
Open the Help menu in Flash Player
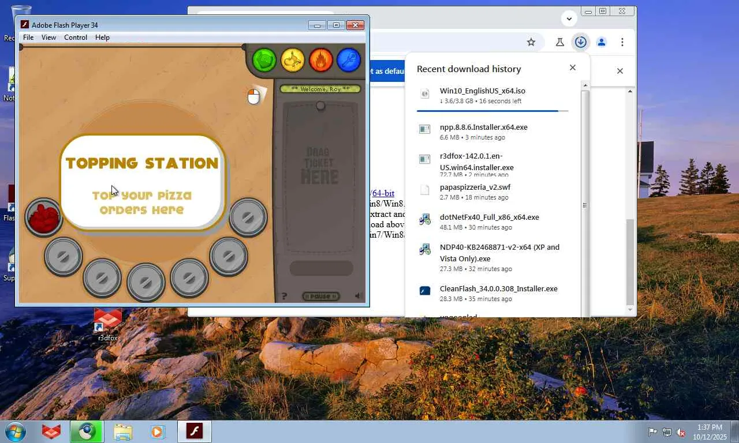click(x=102, y=37)
